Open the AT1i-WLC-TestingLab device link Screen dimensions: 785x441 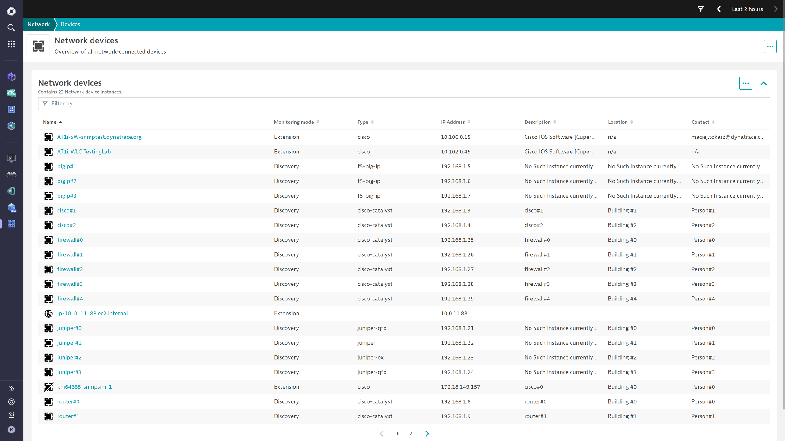click(x=84, y=151)
